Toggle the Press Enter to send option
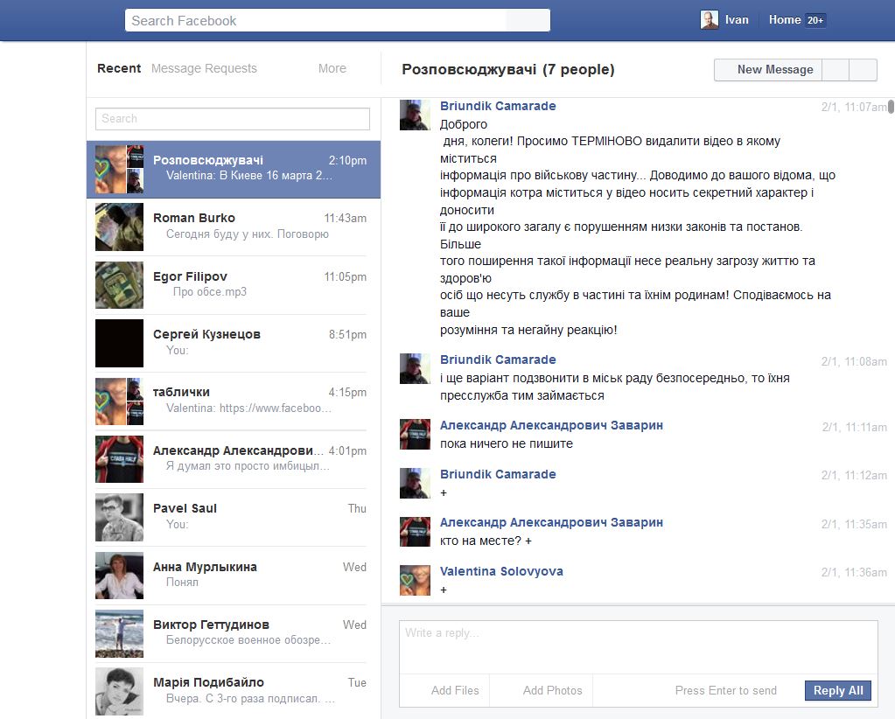 (725, 690)
